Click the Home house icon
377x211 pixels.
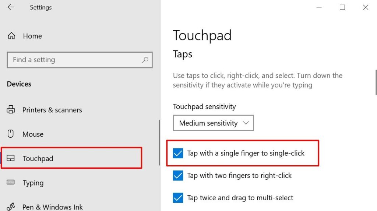point(11,36)
